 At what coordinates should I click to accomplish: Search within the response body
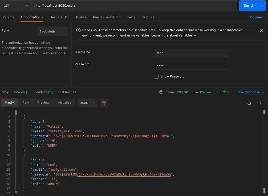pos(259,103)
